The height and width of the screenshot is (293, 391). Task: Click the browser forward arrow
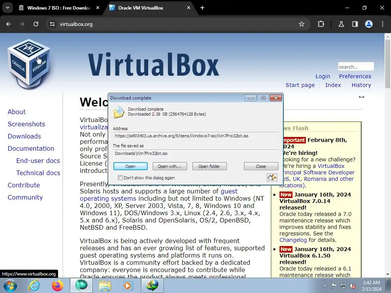tap(22, 24)
